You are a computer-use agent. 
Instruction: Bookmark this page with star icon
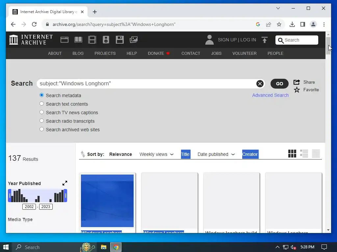(x=279, y=24)
